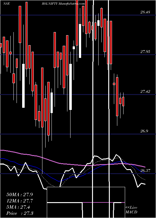Click the 12MA : 27.7 readout

click(x=20, y=201)
